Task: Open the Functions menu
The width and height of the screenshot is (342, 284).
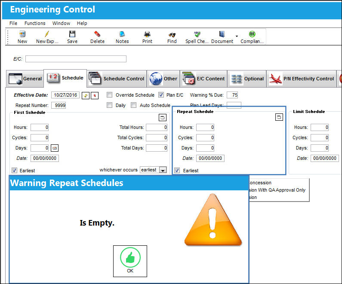Action: tap(35, 23)
